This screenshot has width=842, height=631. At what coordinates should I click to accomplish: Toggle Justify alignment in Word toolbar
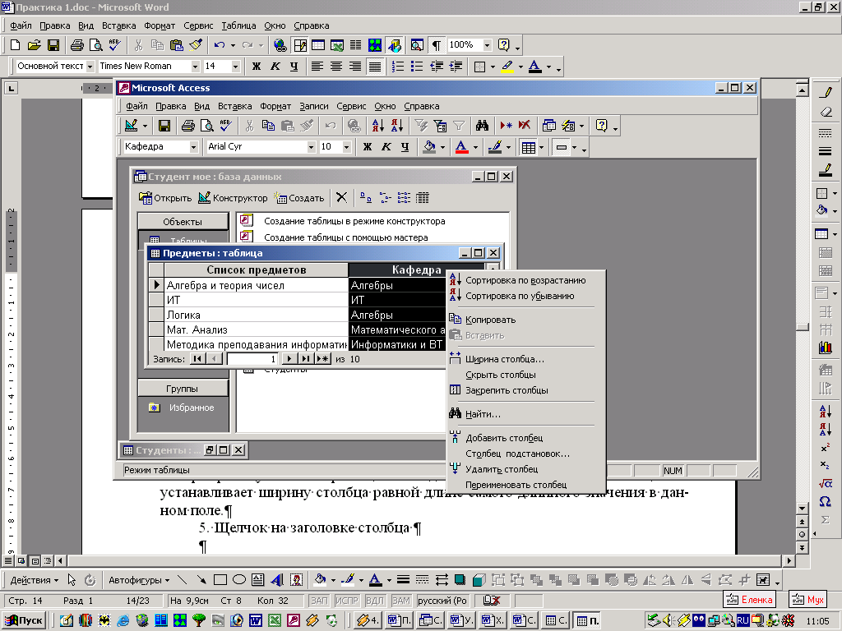[374, 66]
